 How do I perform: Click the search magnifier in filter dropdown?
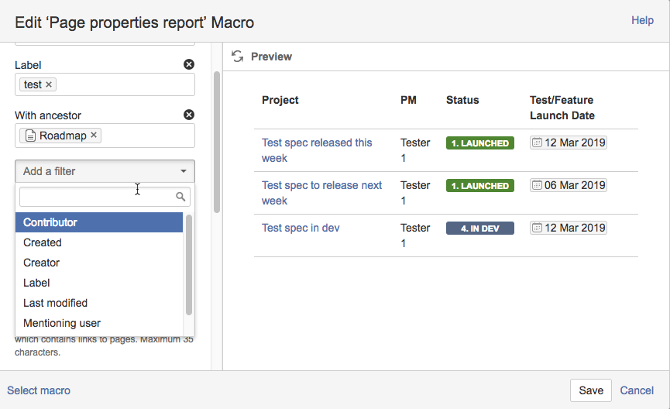point(180,197)
